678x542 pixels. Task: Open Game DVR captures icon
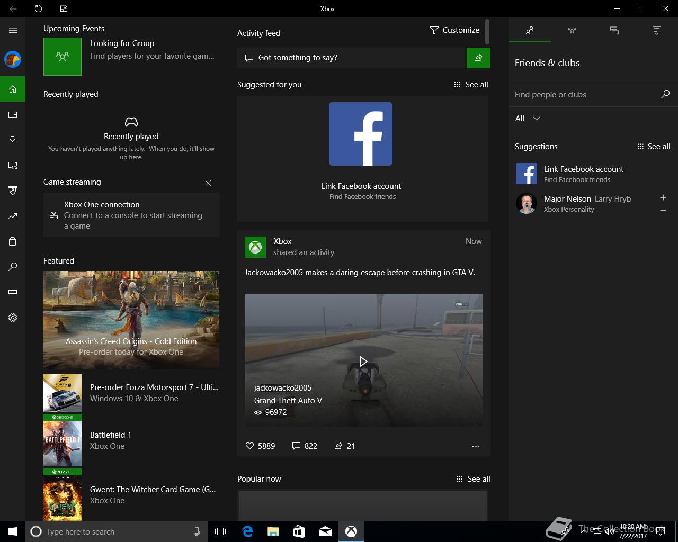click(13, 165)
